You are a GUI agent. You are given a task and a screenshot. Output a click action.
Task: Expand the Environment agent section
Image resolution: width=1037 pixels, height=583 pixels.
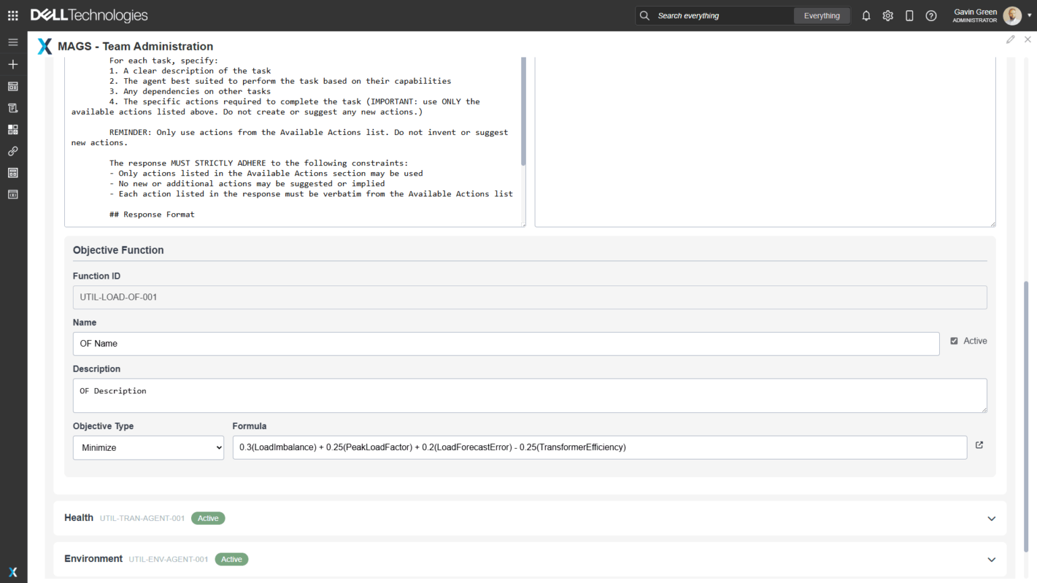[991, 559]
